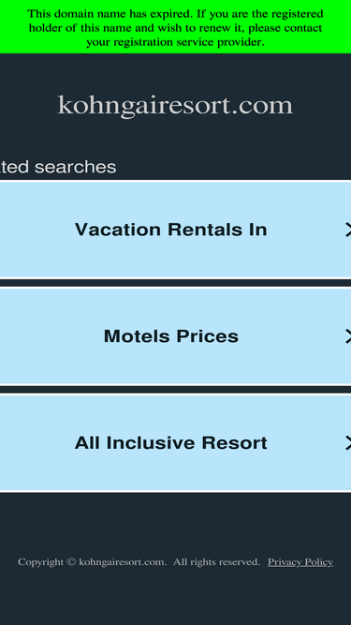Image resolution: width=351 pixels, height=625 pixels.
Task: Click the arrow beside Vacation Rentals In
Action: click(x=348, y=230)
